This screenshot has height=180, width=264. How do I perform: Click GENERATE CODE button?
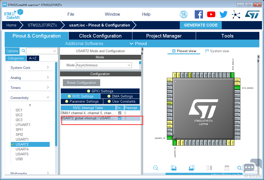pyautogui.click(x=201, y=25)
